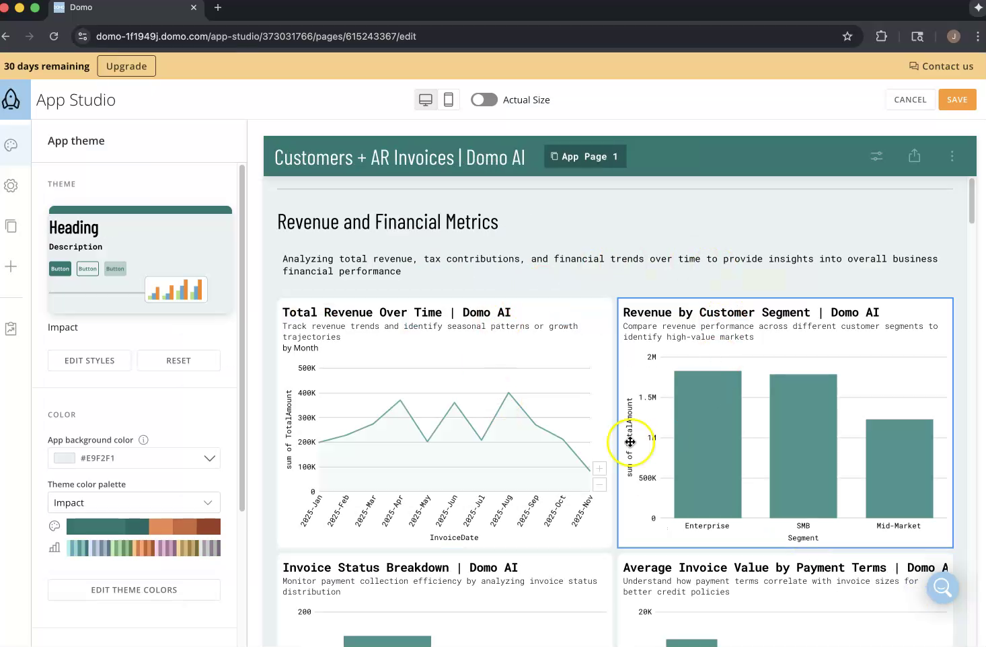Click the Revenue by Customer Segment card title
Screen dimensions: 986x647
(751, 312)
